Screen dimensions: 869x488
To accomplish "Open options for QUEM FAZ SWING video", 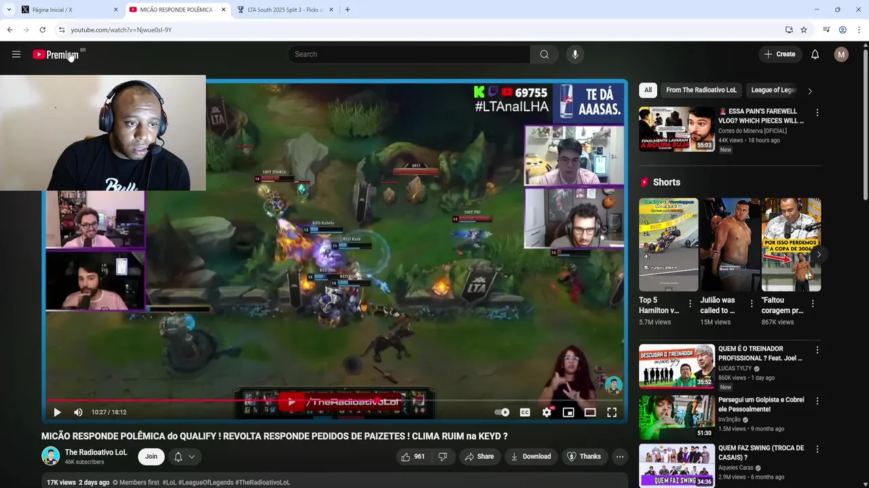I will coord(817,449).
